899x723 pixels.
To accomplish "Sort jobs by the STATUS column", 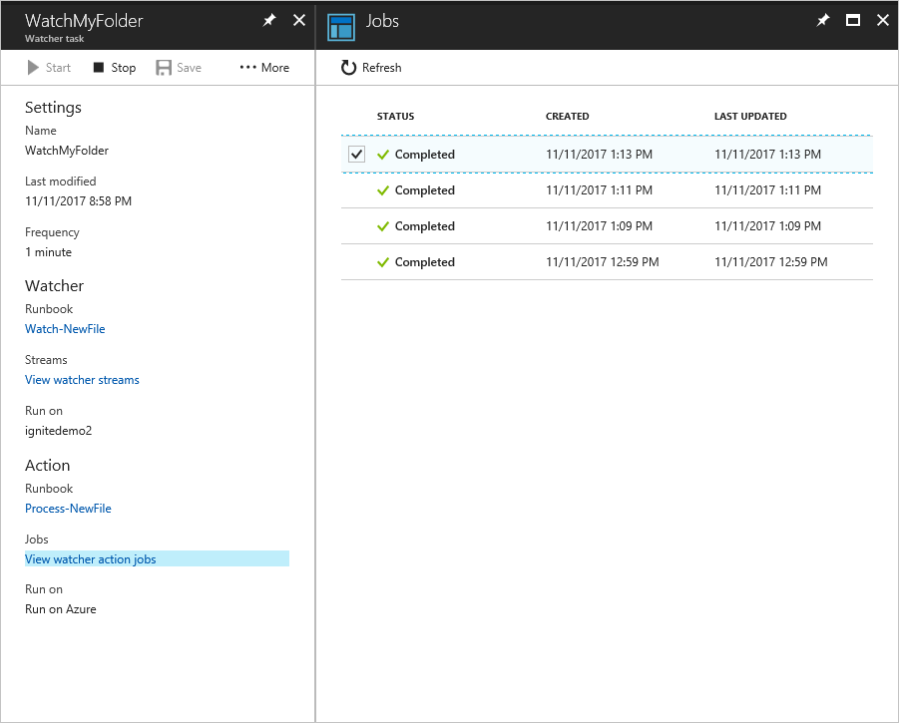I will click(395, 116).
